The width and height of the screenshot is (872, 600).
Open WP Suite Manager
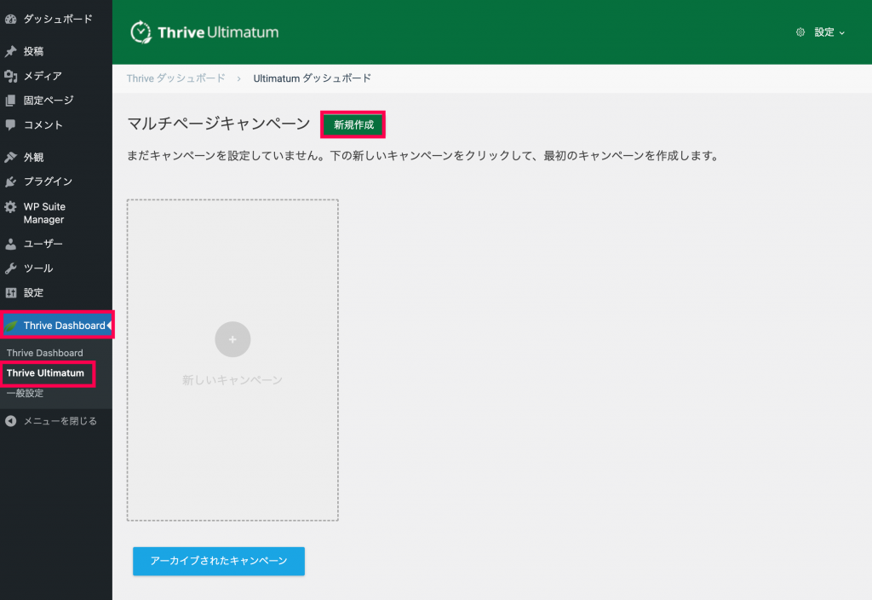click(55, 213)
